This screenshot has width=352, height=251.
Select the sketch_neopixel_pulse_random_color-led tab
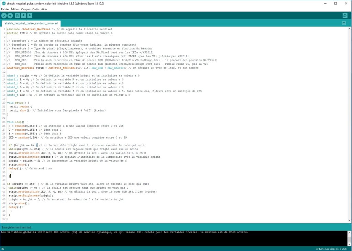click(x=31, y=23)
